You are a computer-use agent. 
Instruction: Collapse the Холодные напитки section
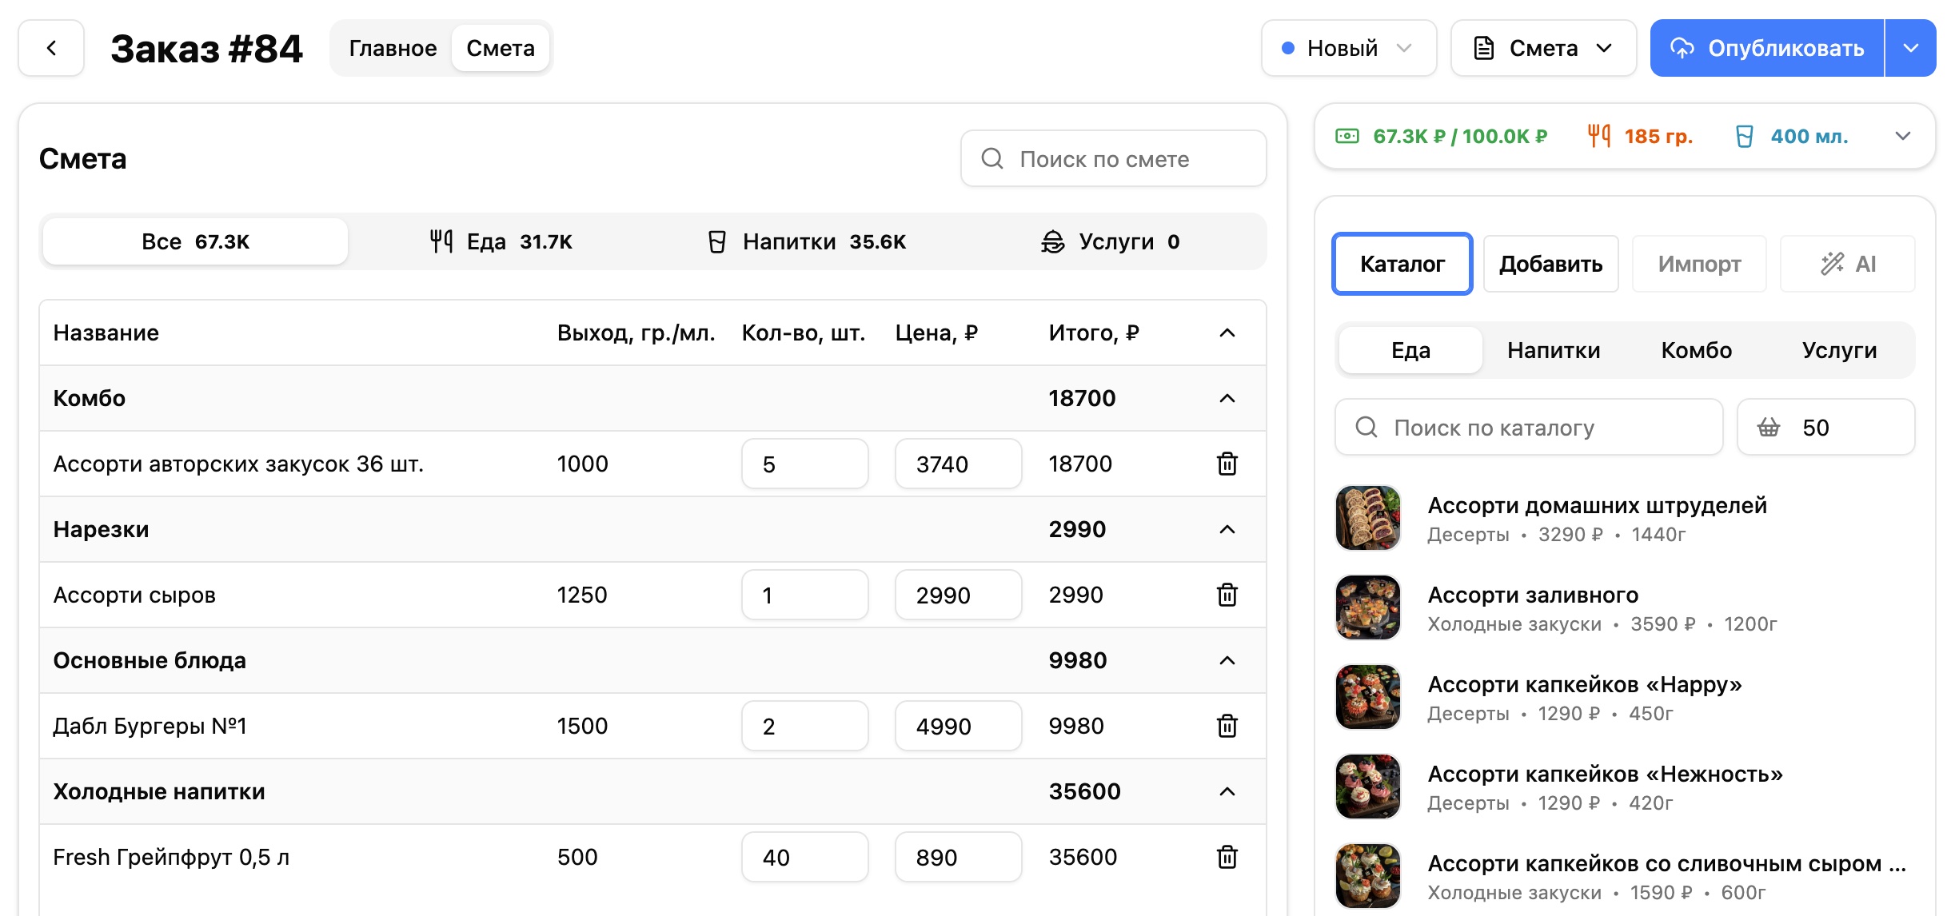pyautogui.click(x=1227, y=791)
